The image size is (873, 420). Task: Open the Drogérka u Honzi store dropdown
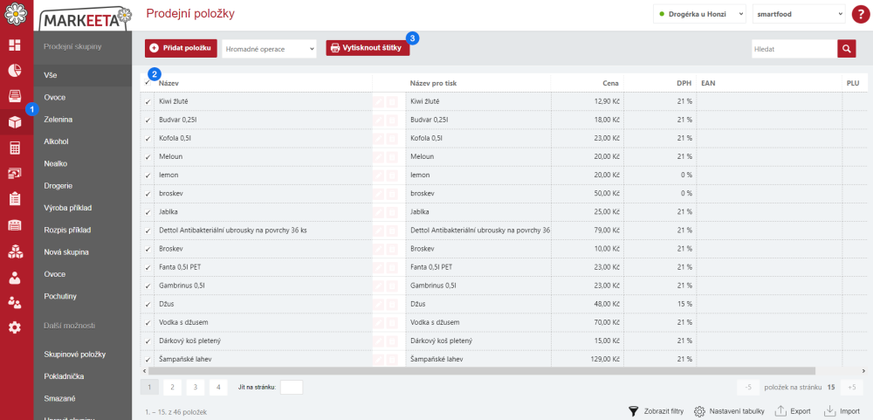point(700,15)
